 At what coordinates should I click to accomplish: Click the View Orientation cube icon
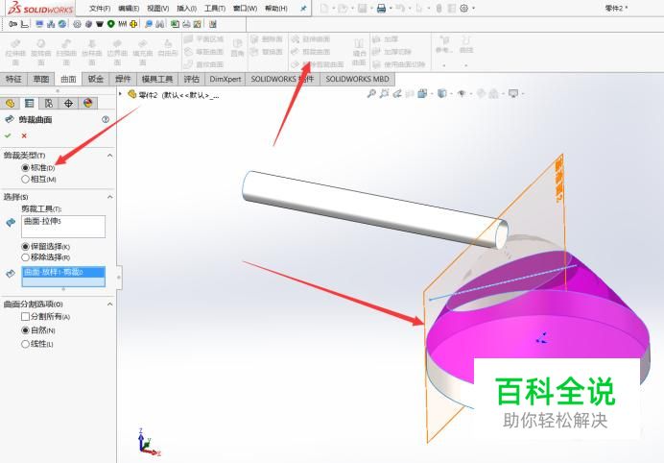(422, 93)
